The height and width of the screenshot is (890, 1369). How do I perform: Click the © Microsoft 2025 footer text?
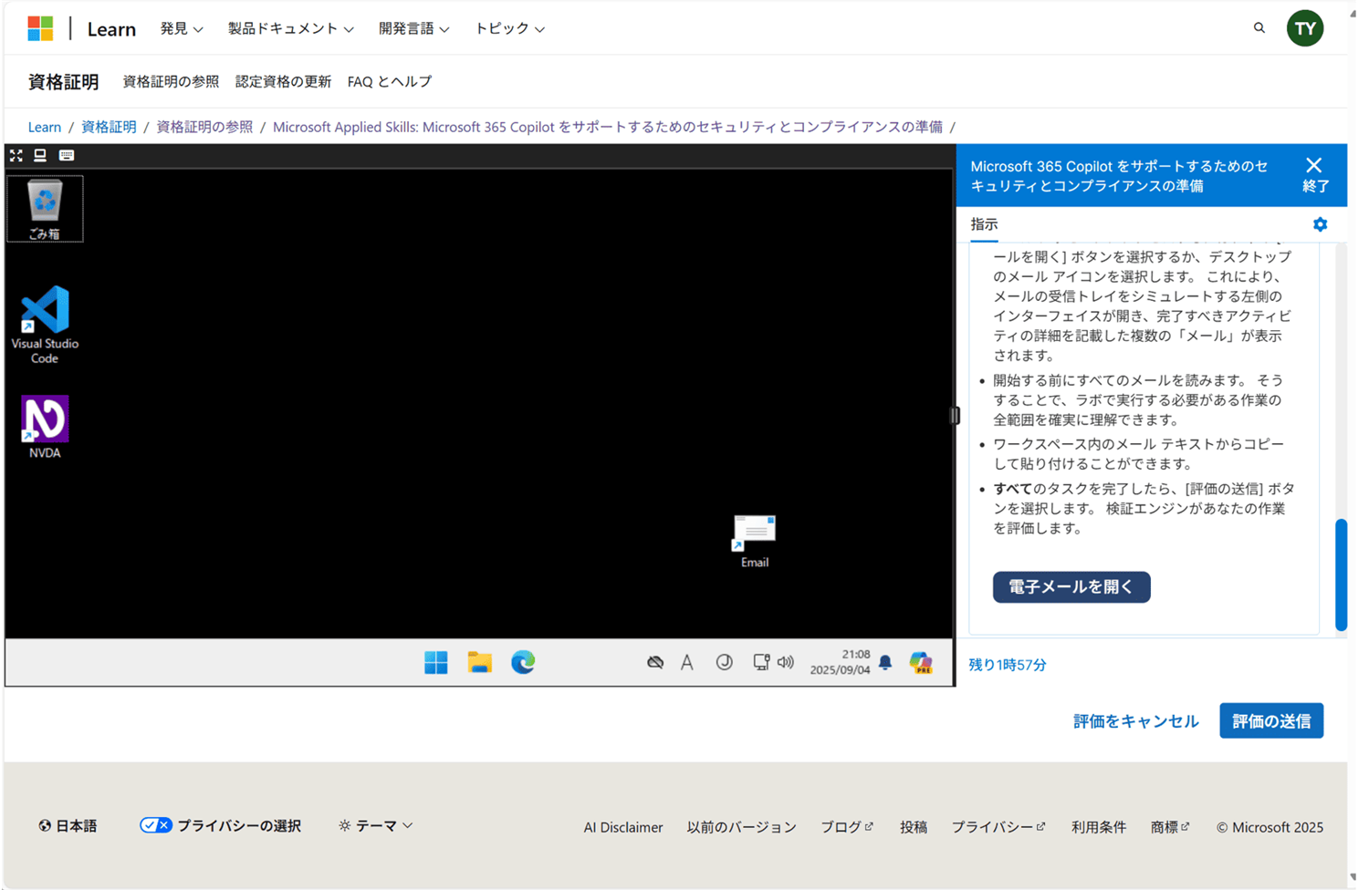(x=1270, y=827)
